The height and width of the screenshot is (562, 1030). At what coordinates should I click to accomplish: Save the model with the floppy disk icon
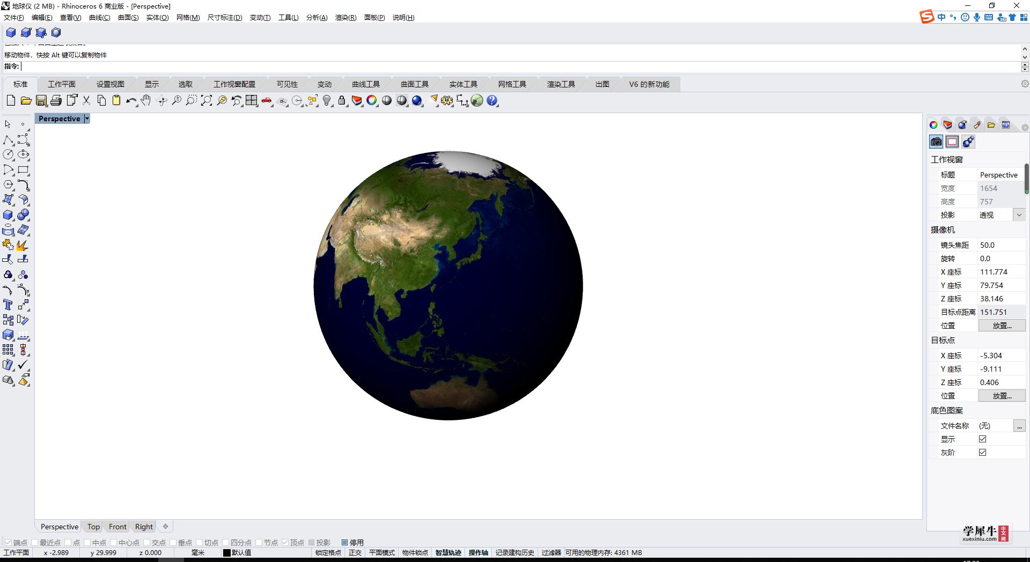pos(41,100)
